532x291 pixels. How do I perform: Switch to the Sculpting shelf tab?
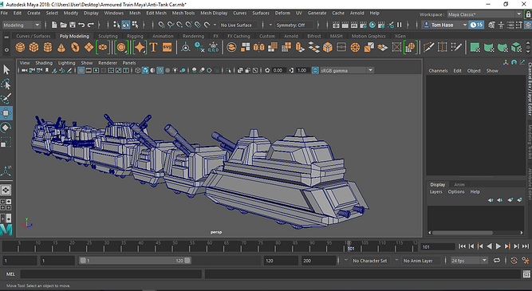click(x=108, y=36)
